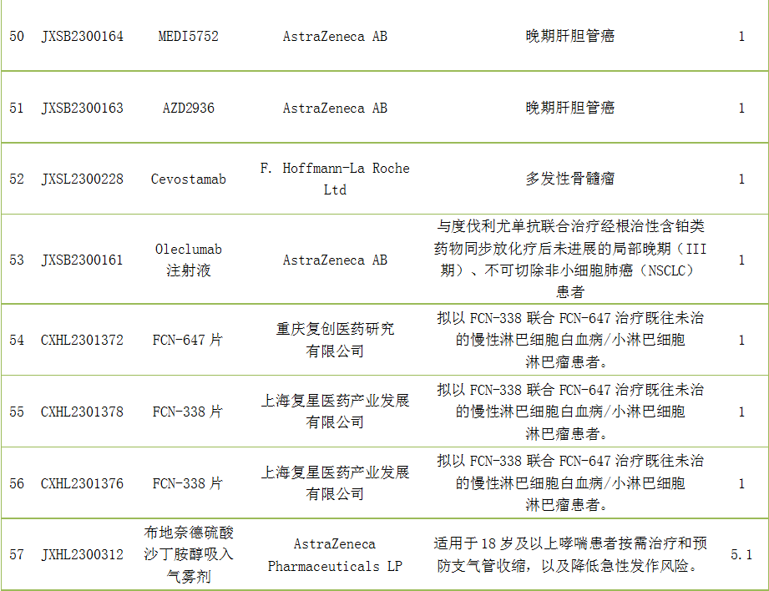This screenshot has width=769, height=591.
Task: Click acceptance number CXHL2301378
Action: pos(83,412)
